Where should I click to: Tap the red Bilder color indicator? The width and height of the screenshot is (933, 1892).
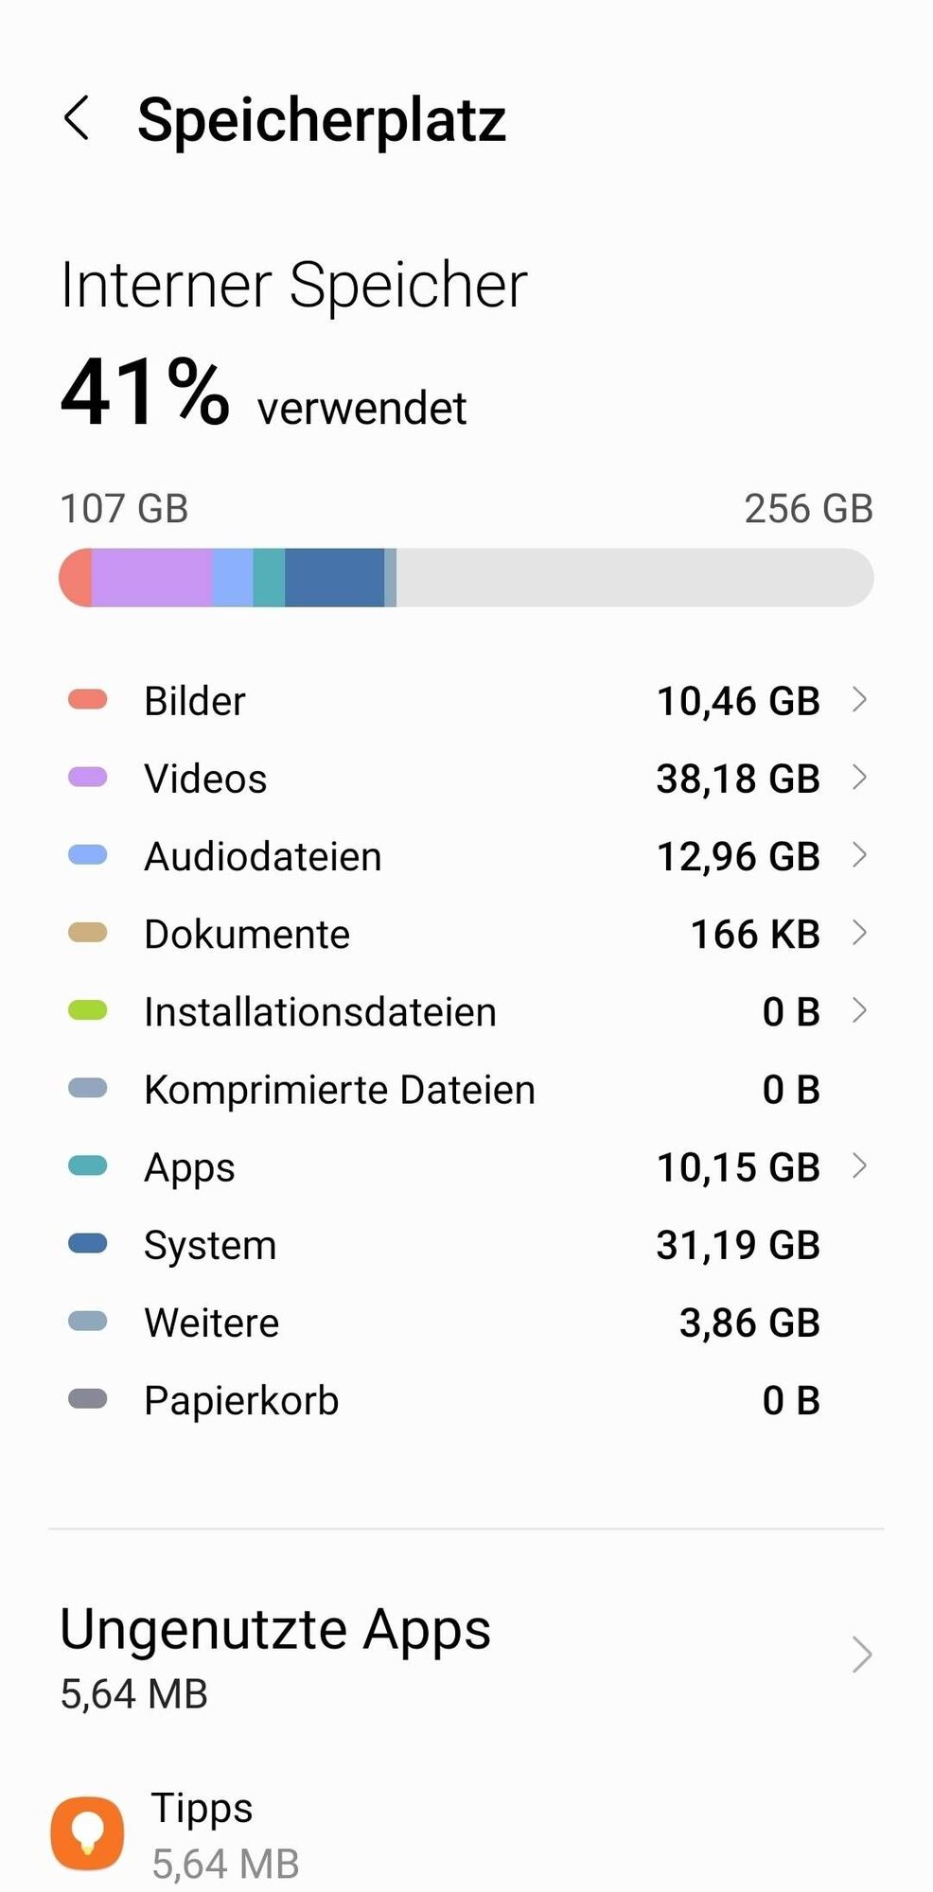(88, 700)
